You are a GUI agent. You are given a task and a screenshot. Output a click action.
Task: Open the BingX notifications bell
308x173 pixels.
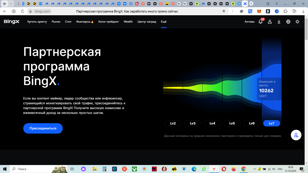click(261, 22)
